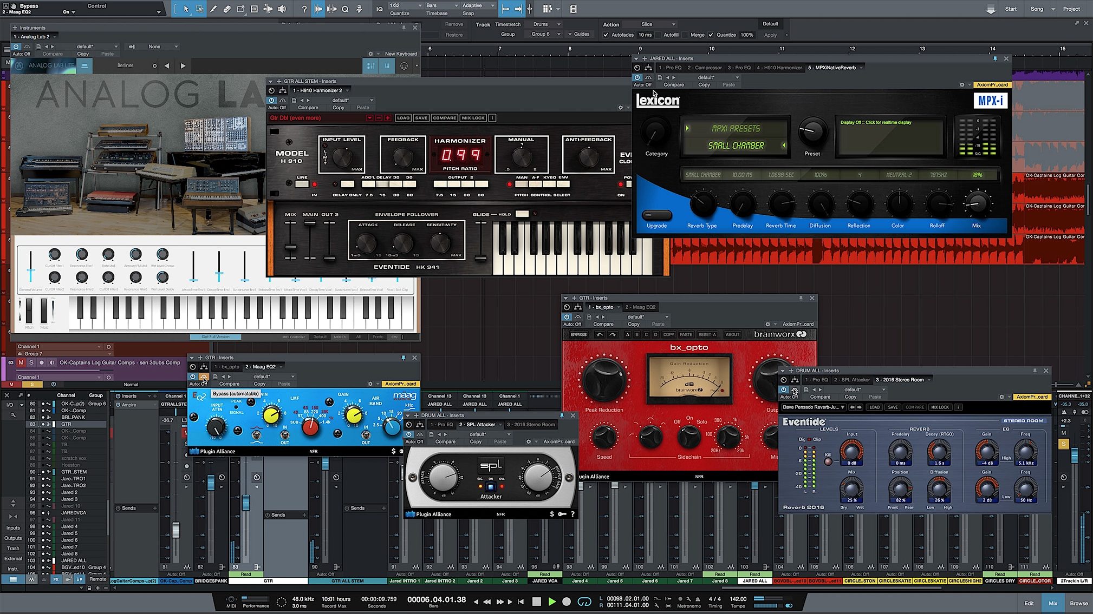Click Upgrade button in Lexicon MPX-i

pos(656,216)
